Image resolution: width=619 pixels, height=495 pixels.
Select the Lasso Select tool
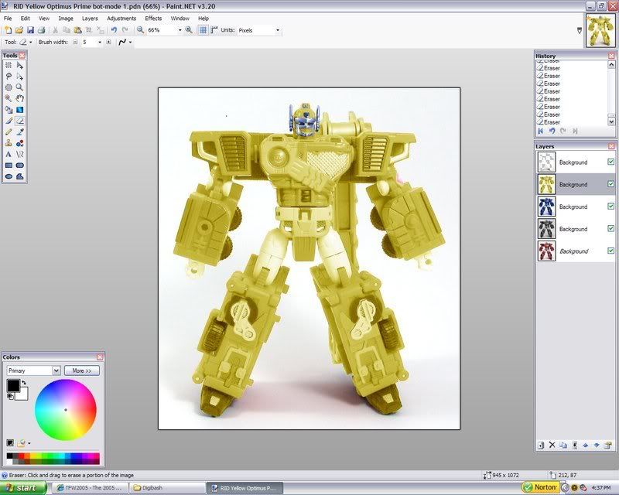(x=9, y=77)
